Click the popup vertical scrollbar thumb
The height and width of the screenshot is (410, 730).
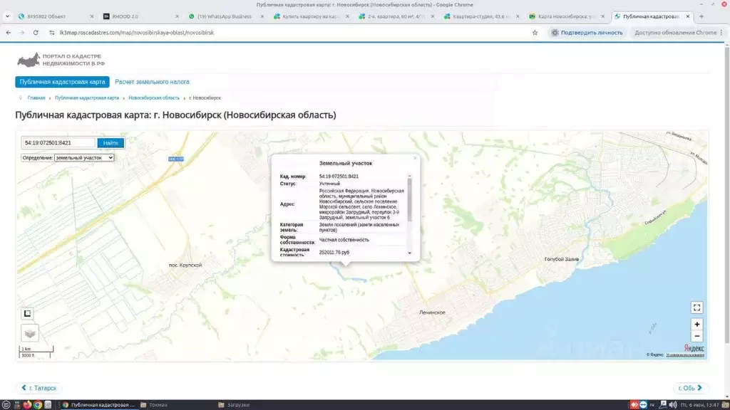click(410, 200)
